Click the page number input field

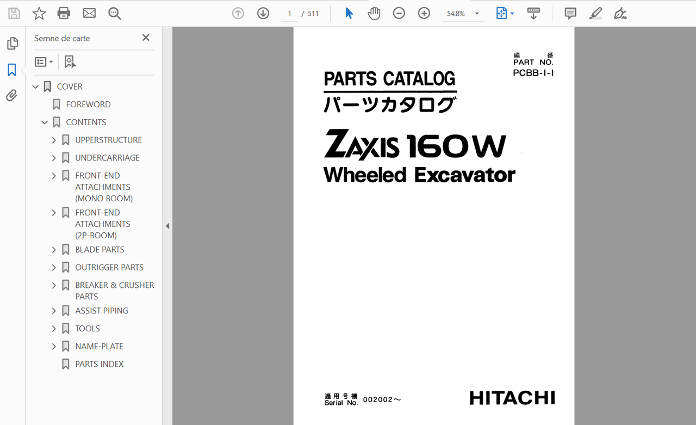(x=290, y=14)
